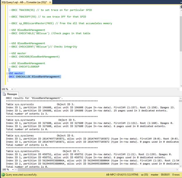Click the DBCC CHECKDB(BloodBankManagement) line
This screenshot has height=178, width=182.
click(x=34, y=57)
